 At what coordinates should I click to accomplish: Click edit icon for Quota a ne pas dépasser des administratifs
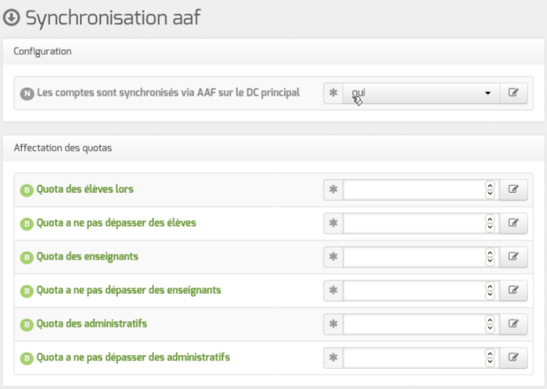[x=513, y=358]
